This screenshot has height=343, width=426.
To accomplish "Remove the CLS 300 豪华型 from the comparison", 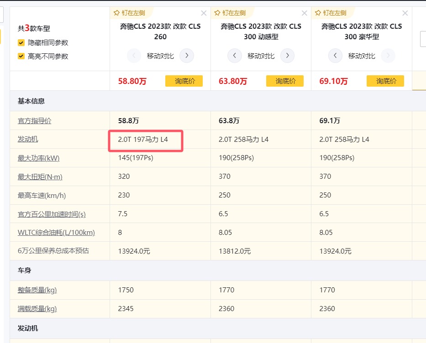I will [x=405, y=13].
